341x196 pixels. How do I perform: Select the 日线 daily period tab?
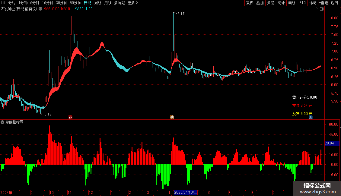[88, 3]
